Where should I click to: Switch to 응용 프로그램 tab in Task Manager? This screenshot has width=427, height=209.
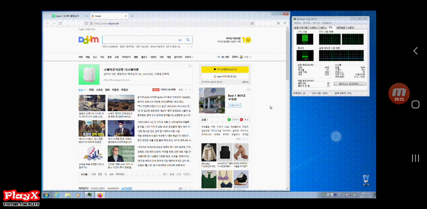(301, 28)
